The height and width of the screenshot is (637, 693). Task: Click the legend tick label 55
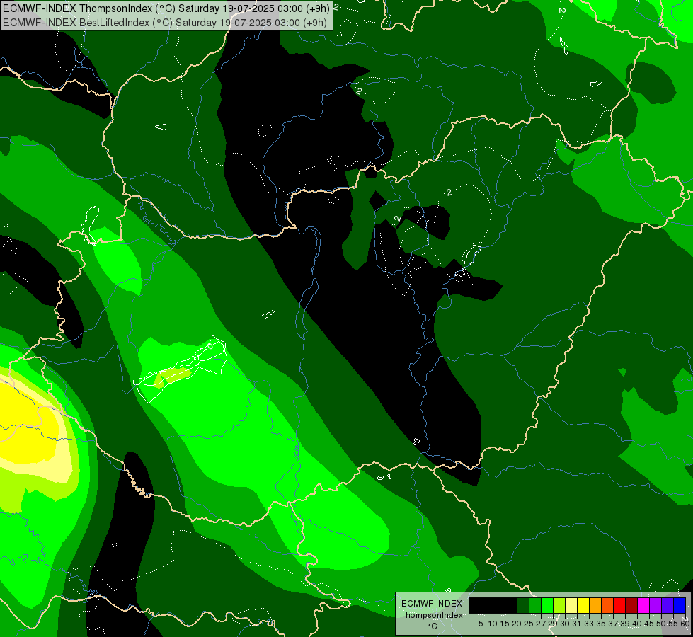[x=673, y=624]
